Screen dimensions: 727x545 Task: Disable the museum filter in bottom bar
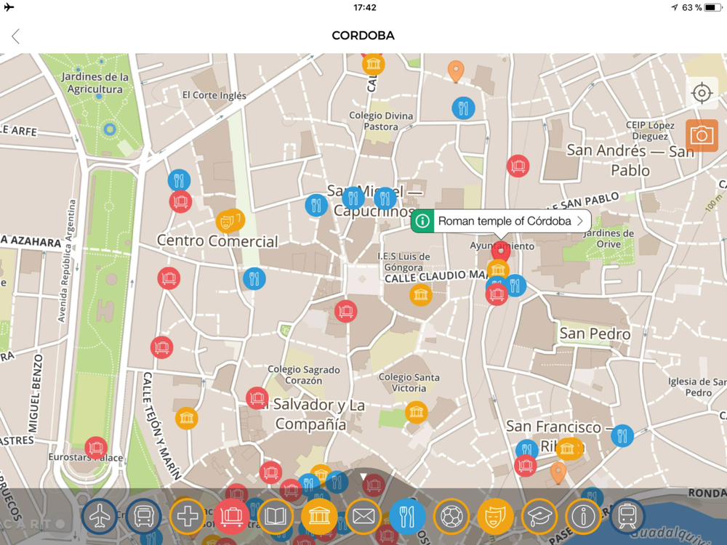[319, 516]
